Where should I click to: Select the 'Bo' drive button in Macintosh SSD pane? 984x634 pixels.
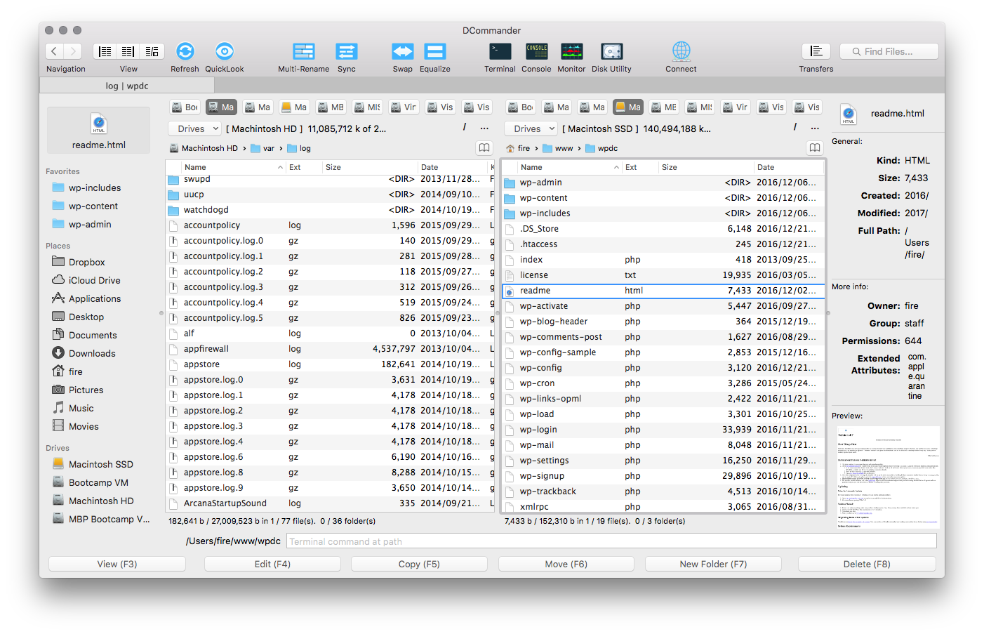(521, 107)
